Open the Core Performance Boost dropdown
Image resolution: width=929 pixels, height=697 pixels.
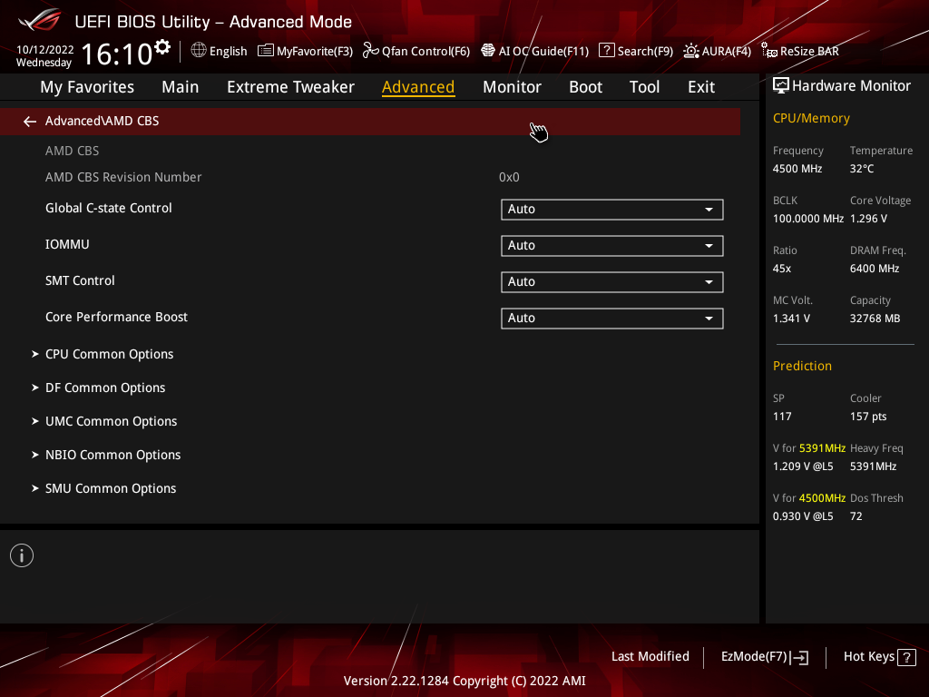pyautogui.click(x=612, y=319)
